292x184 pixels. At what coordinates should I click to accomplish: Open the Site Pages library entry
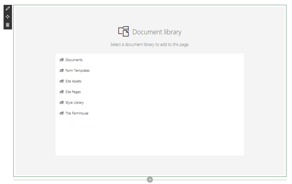coord(73,92)
